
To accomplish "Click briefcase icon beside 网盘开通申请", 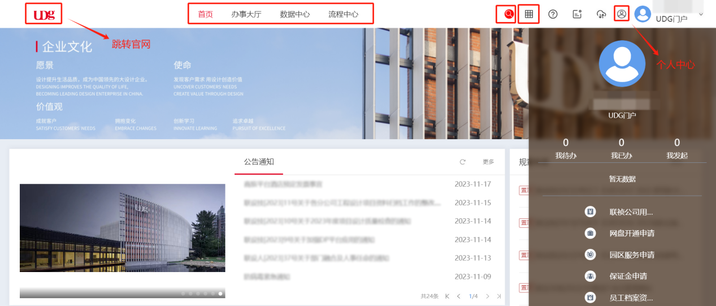I will pyautogui.click(x=591, y=233).
